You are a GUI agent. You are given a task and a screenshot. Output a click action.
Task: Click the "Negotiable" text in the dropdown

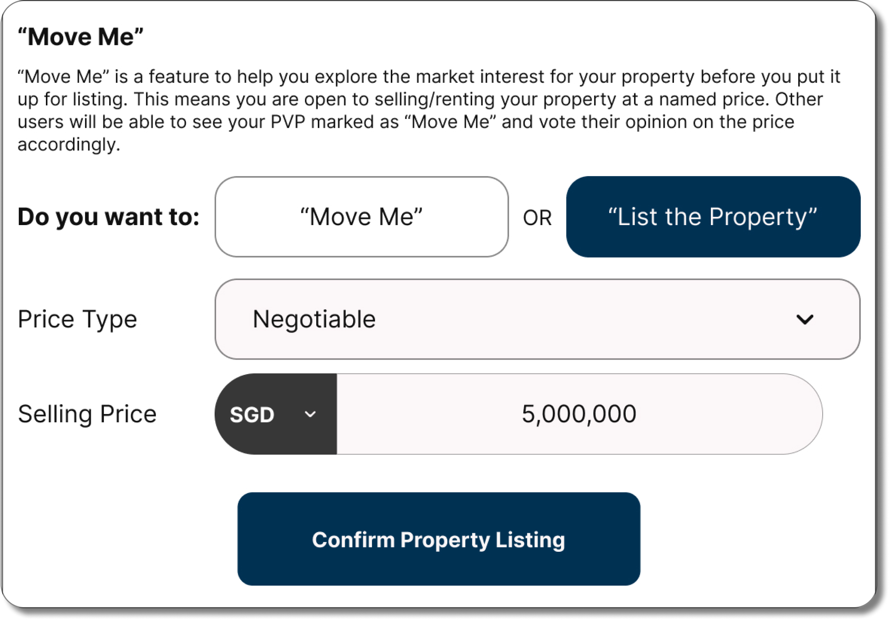point(314,319)
